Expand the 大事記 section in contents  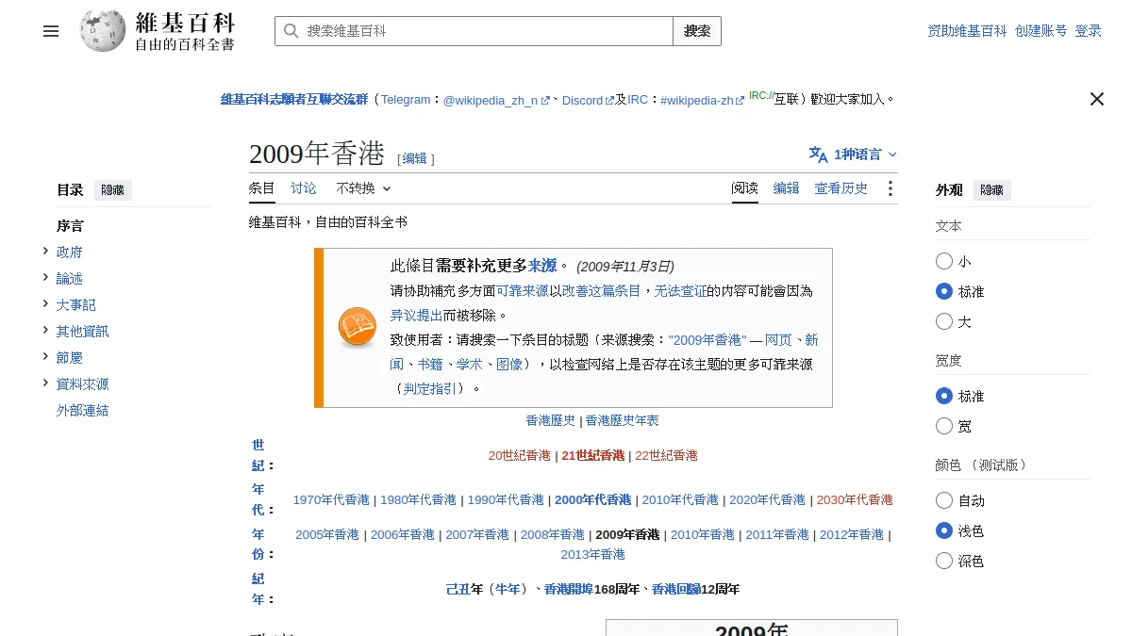[45, 303]
